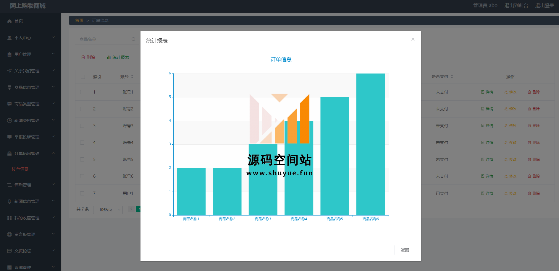
Task: Click the 详情 icon in row 账号1
Action: point(483,92)
